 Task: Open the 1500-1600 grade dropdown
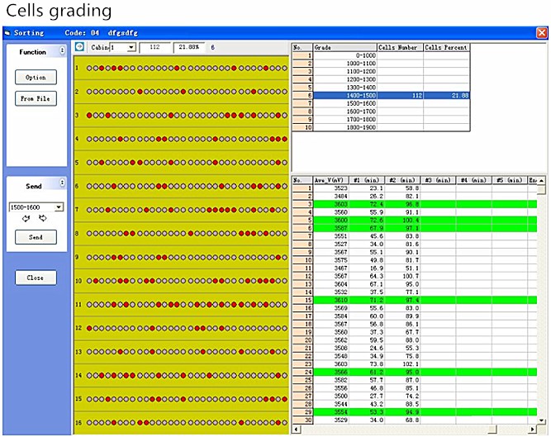coord(58,207)
